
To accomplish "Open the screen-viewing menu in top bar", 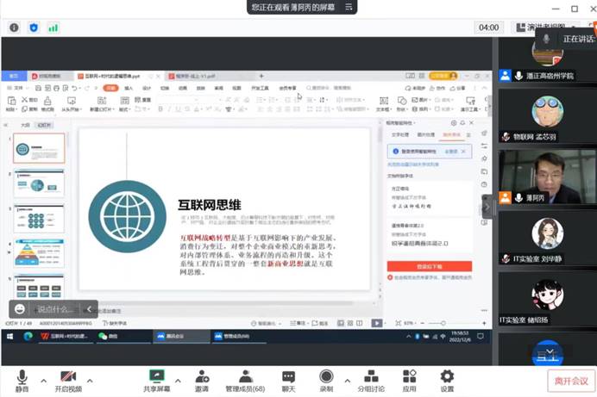I will click(x=349, y=7).
